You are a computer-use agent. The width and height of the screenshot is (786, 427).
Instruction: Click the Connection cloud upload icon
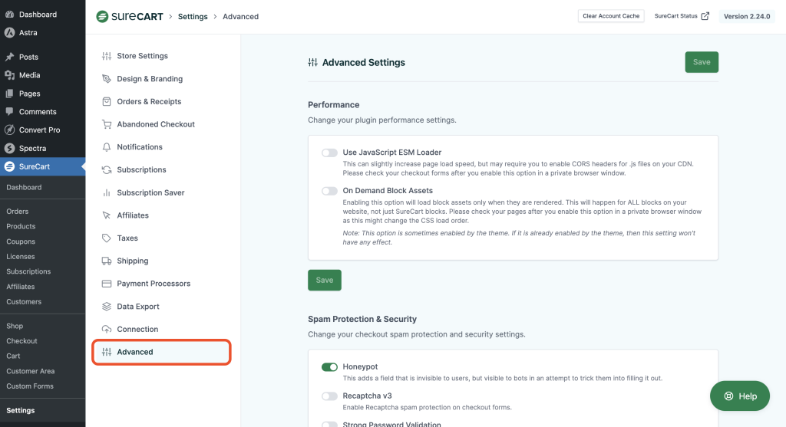106,330
